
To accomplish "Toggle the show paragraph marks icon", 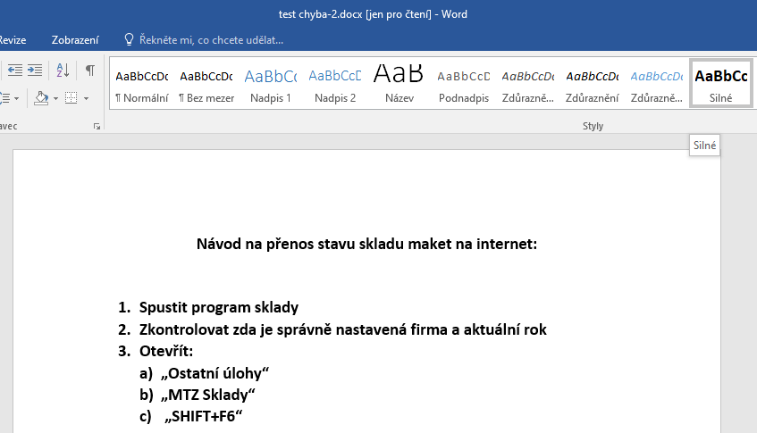I will click(90, 70).
